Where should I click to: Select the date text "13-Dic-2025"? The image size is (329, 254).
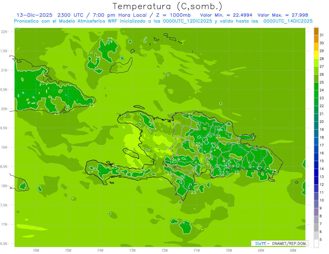pyautogui.click(x=34, y=15)
